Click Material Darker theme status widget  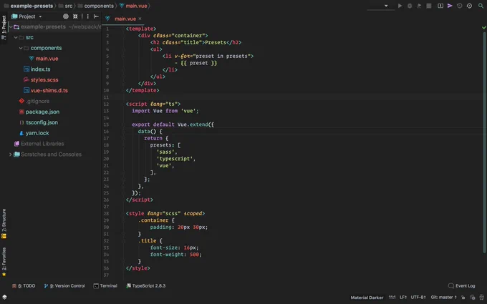[x=367, y=297]
